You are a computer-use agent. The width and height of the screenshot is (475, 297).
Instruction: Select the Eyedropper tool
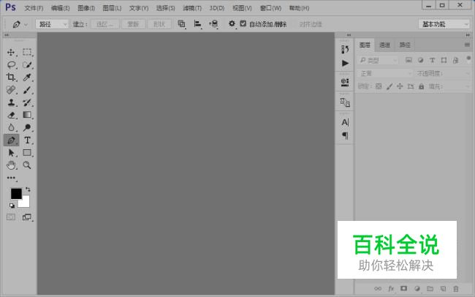point(27,77)
